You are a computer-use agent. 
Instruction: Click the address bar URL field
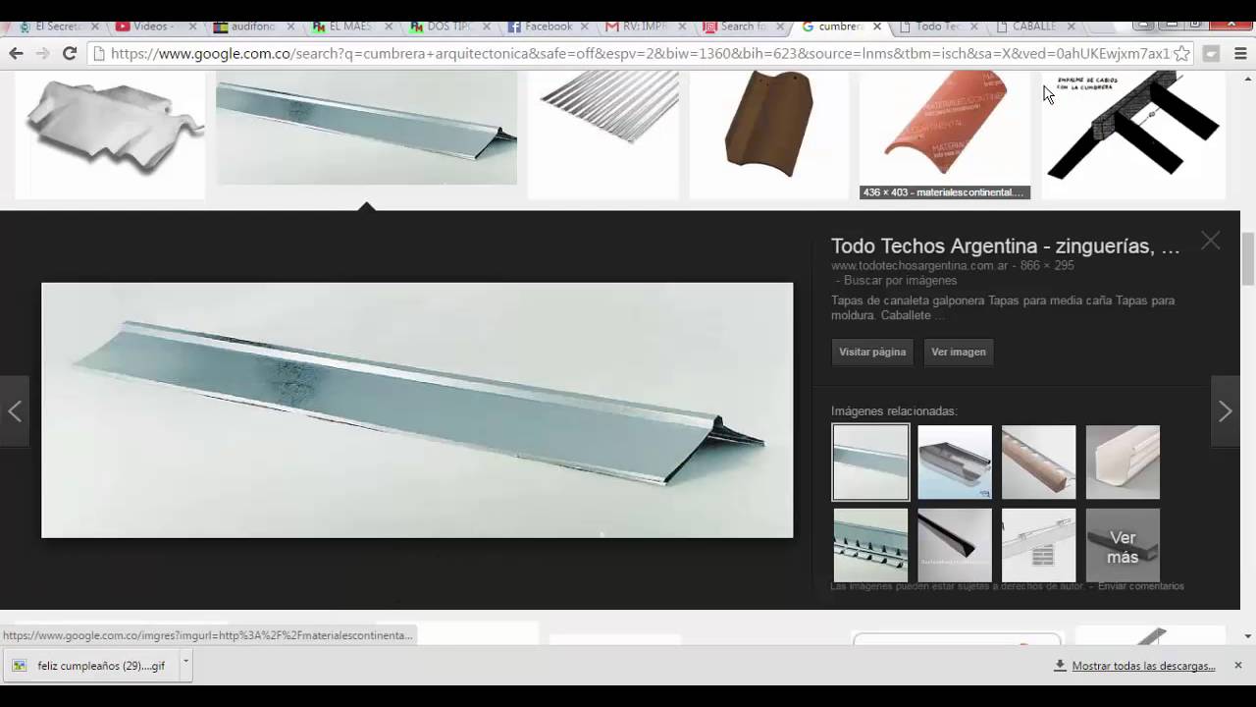coord(640,54)
